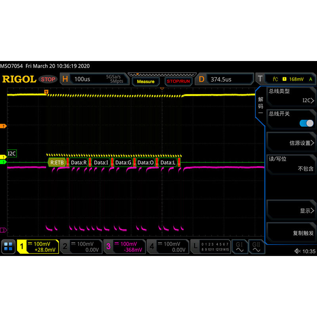Toggle channel 3 on the channel bar
This screenshot has width=317, height=317.
coord(125,246)
